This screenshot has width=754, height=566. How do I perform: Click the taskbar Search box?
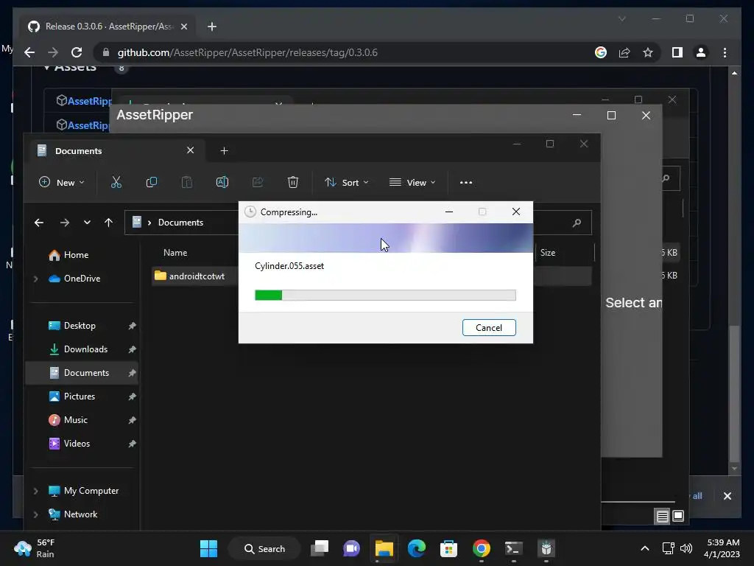click(x=264, y=548)
